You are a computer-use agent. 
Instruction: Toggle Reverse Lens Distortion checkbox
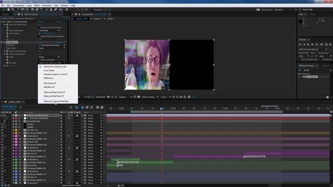pyautogui.click(x=40, y=28)
